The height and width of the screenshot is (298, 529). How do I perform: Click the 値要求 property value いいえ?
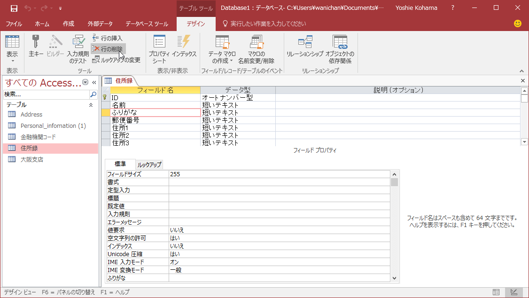point(280,230)
